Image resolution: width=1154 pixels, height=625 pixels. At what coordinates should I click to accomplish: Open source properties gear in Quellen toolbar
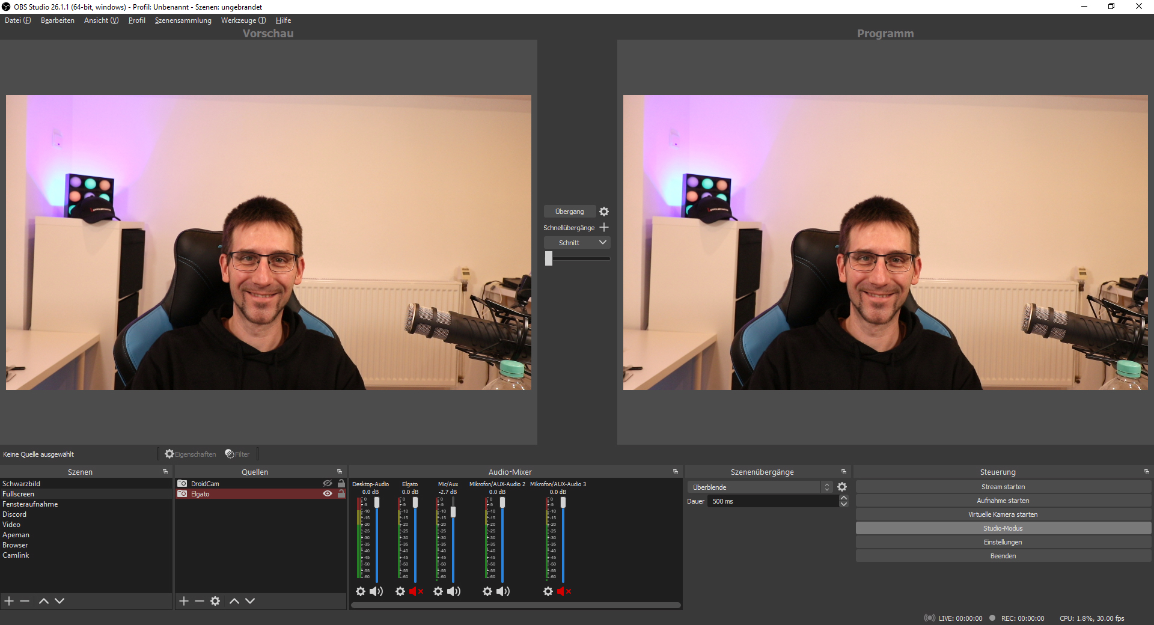click(215, 601)
